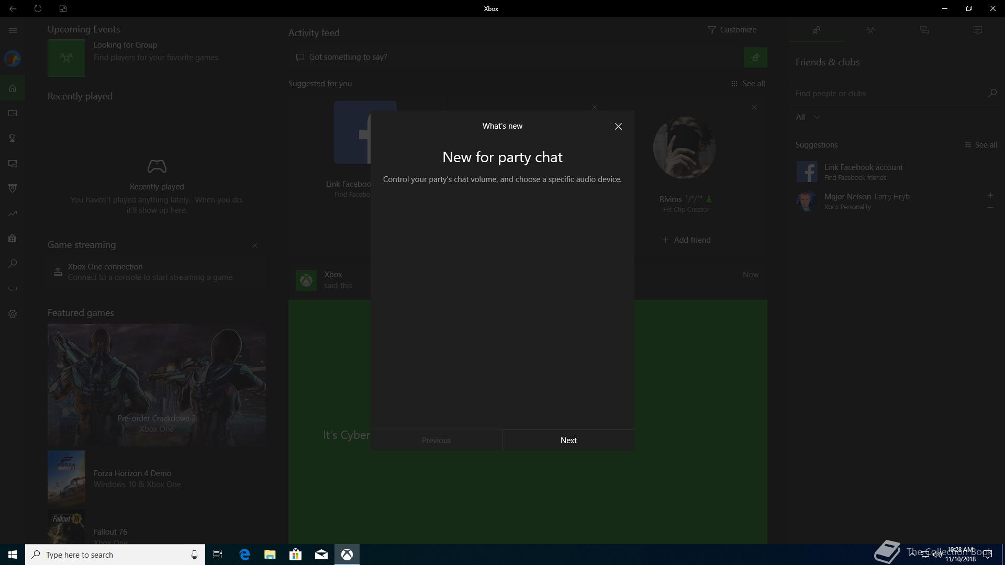Switch to Friends tab icon
Screen dimensions: 1005x565
pyautogui.click(x=817, y=30)
